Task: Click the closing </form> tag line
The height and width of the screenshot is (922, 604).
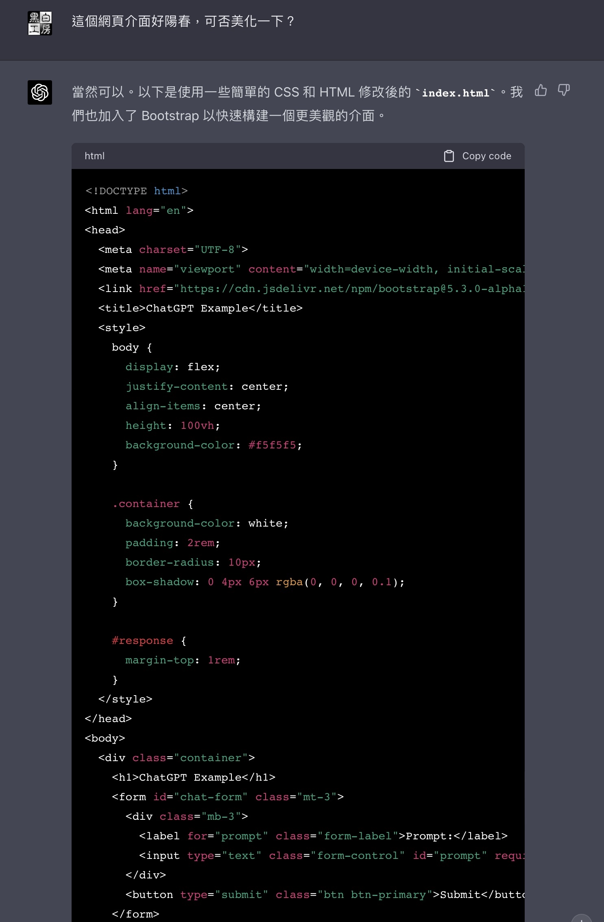Action: pos(135,914)
